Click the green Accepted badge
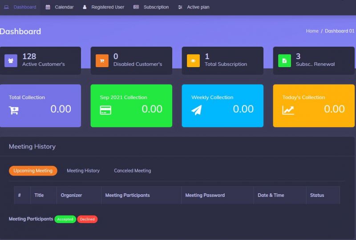 tap(65, 219)
